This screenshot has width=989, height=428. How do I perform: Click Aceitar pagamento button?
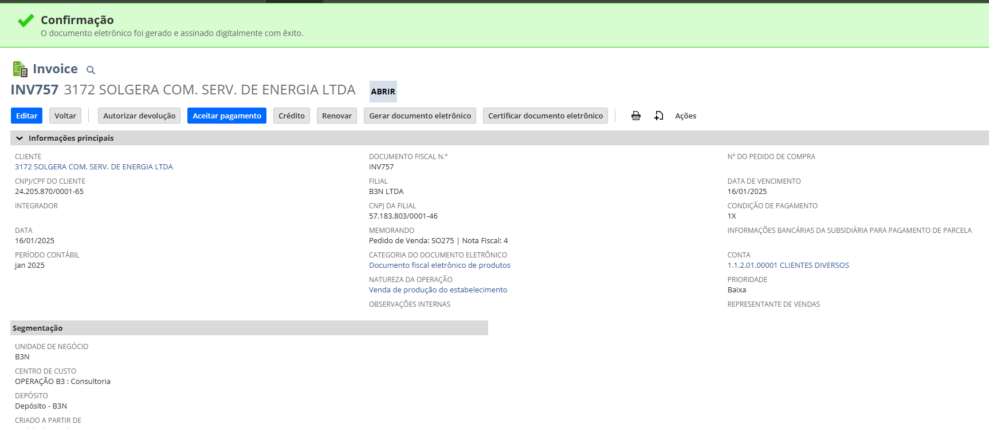tap(227, 116)
